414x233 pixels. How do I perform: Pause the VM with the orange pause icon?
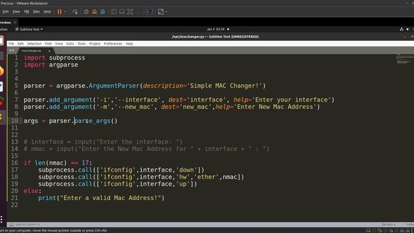click(60, 12)
